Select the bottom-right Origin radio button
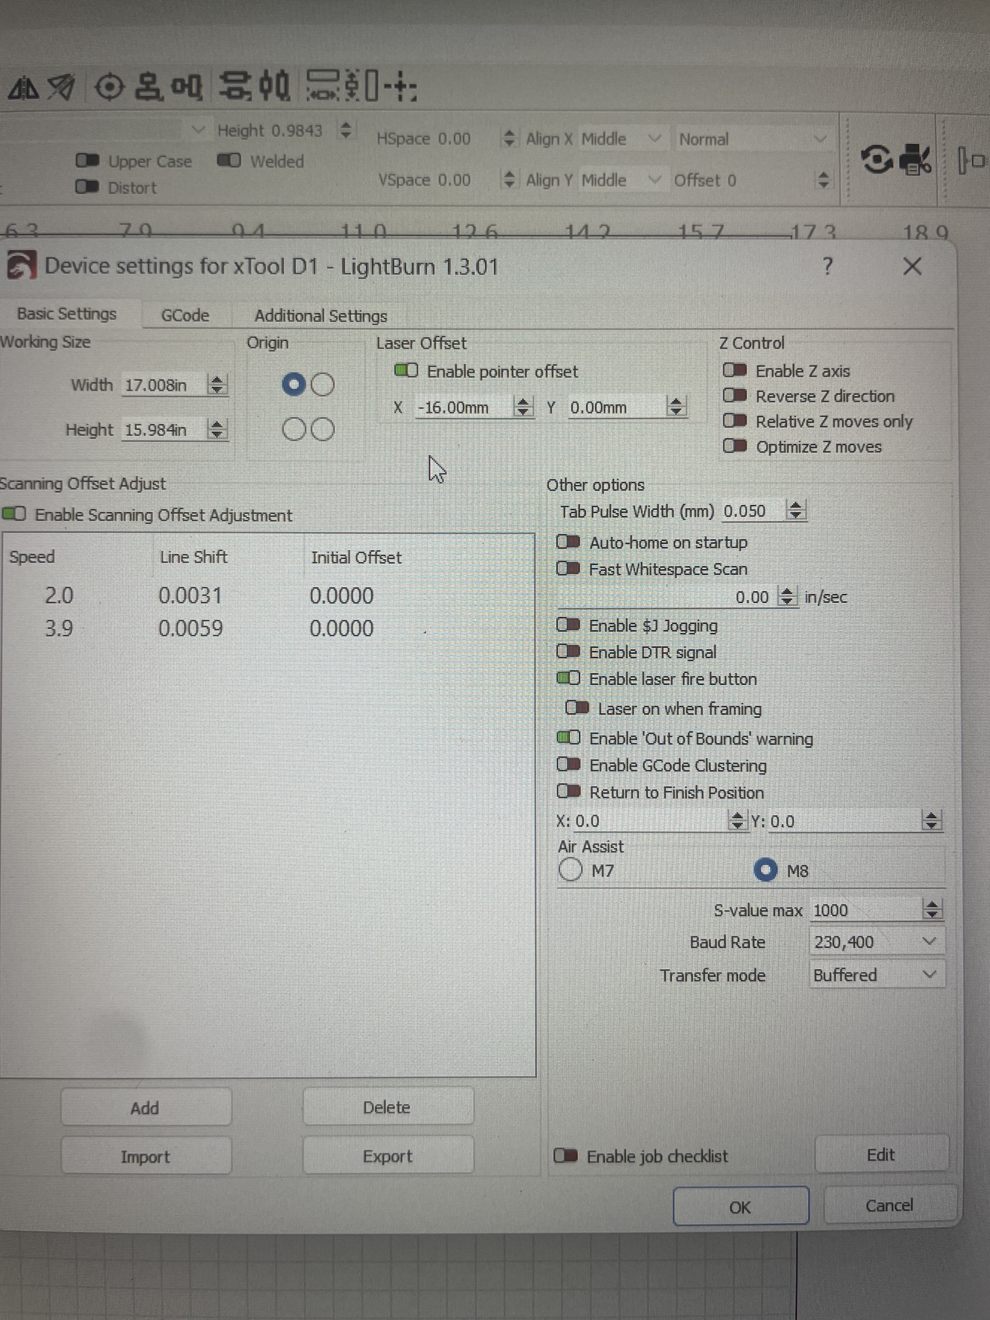This screenshot has width=990, height=1320. point(322,430)
